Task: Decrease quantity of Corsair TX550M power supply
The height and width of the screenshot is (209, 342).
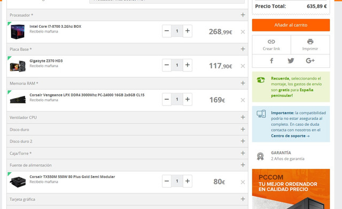Action: [x=167, y=181]
